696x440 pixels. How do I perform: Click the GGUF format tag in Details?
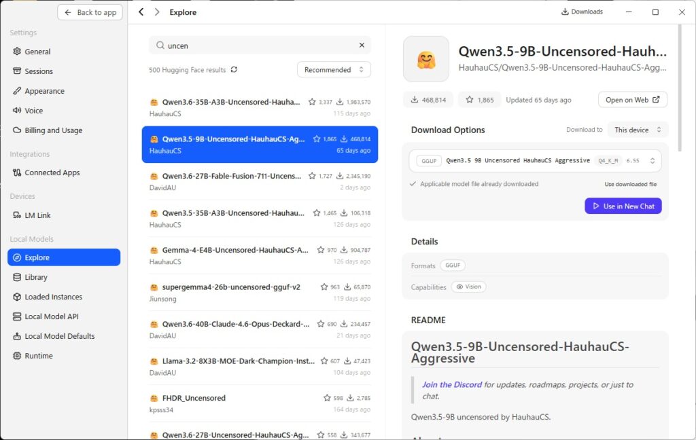tap(453, 265)
